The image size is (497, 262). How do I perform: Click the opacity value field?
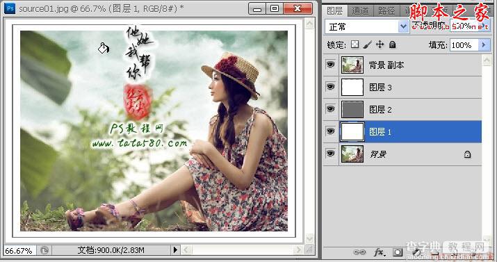pyautogui.click(x=464, y=26)
